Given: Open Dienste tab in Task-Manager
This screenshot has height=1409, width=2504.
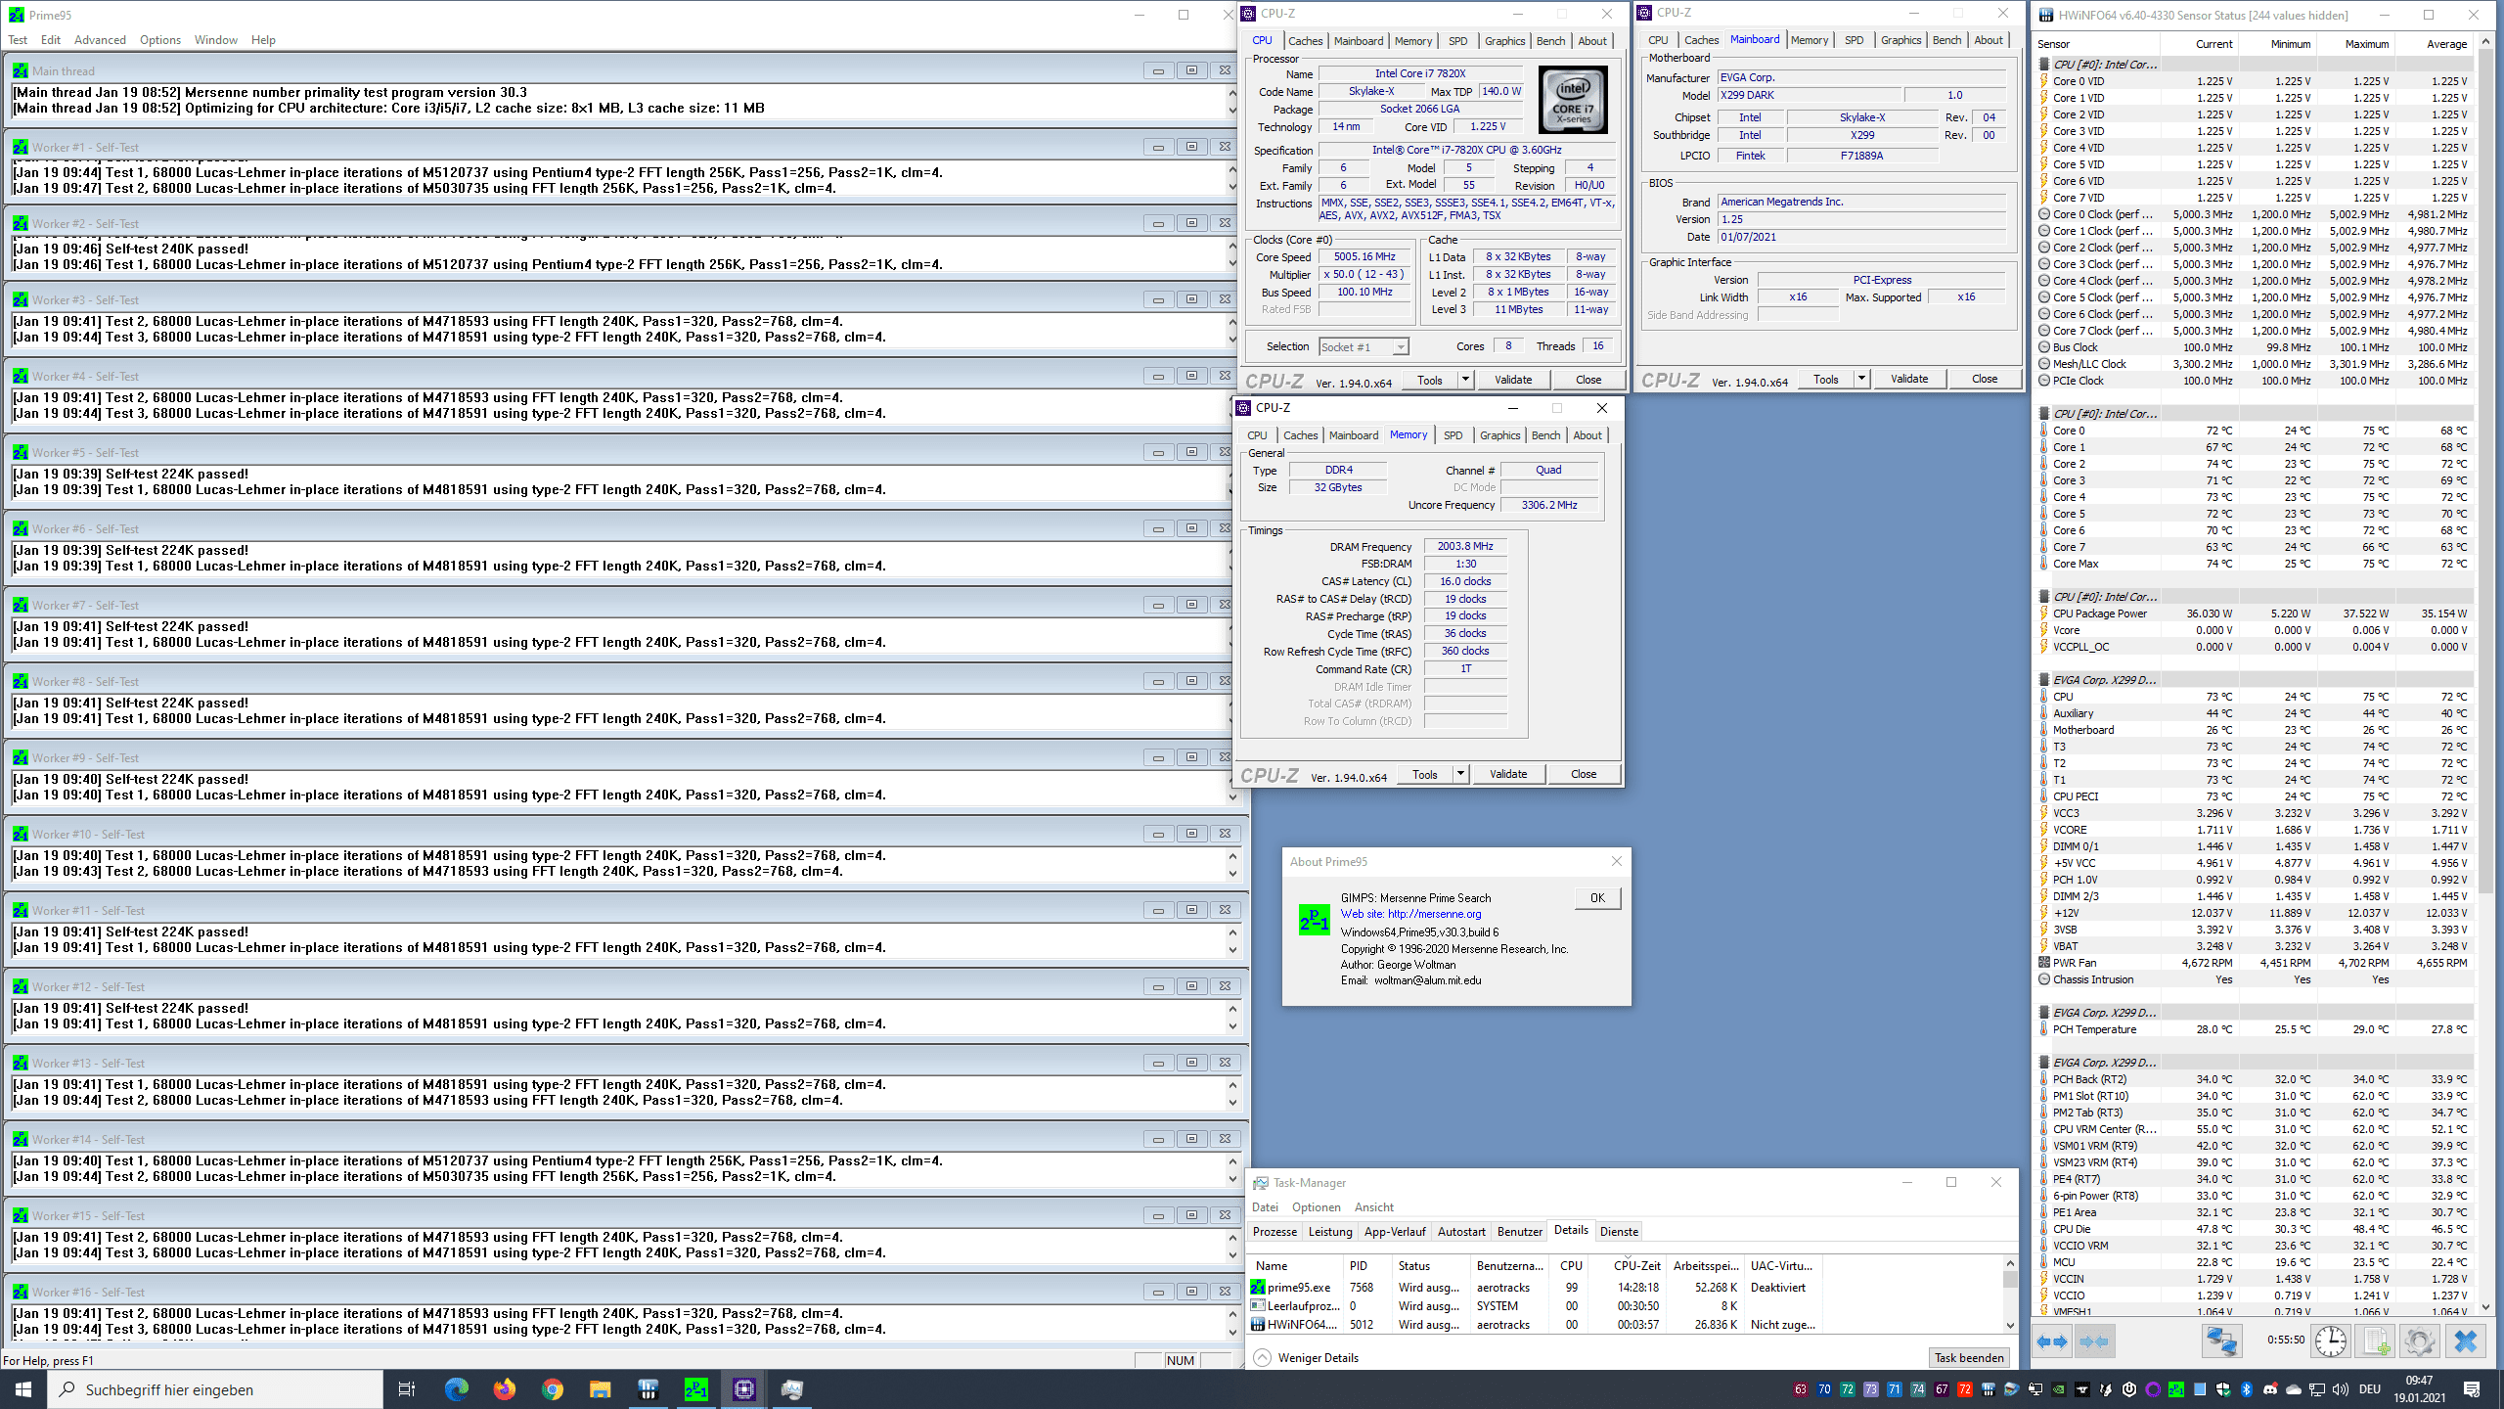Looking at the screenshot, I should tap(1619, 1232).
